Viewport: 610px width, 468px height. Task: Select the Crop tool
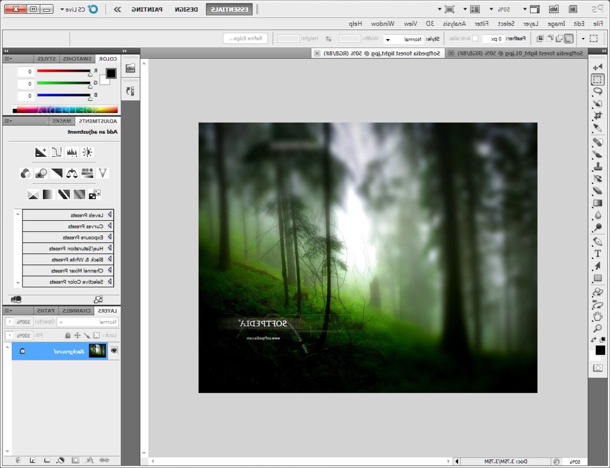pos(598,115)
